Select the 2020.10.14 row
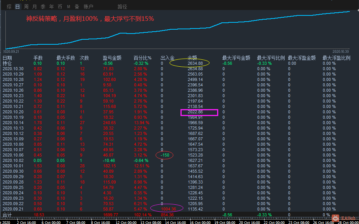The height and width of the screenshot is (224, 359). click(x=180, y=123)
